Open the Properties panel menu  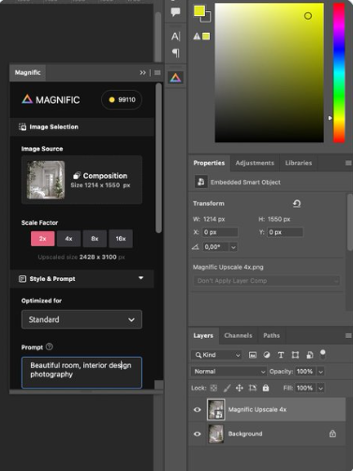[348, 163]
